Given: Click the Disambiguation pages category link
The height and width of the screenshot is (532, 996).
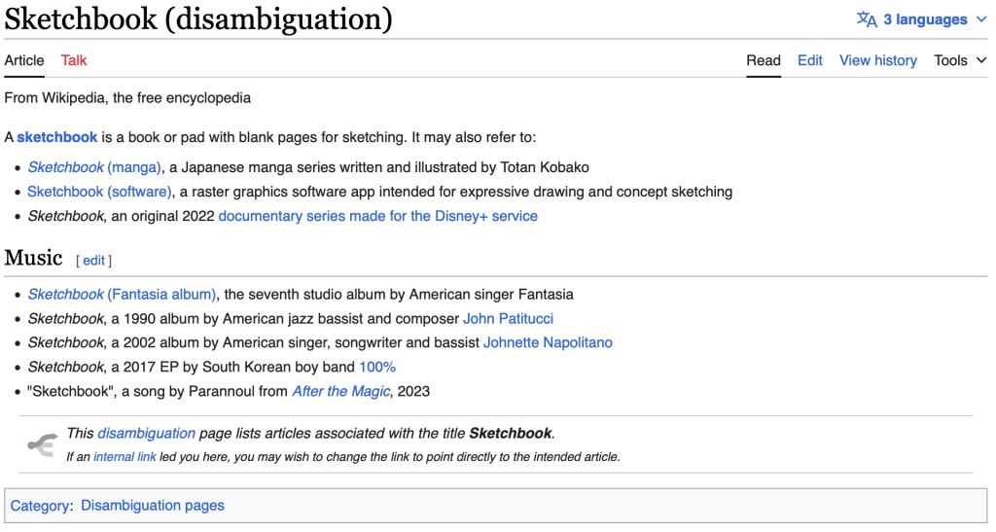Looking at the screenshot, I should click(x=153, y=506).
